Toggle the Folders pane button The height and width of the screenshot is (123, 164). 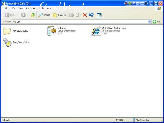coord(59,15)
